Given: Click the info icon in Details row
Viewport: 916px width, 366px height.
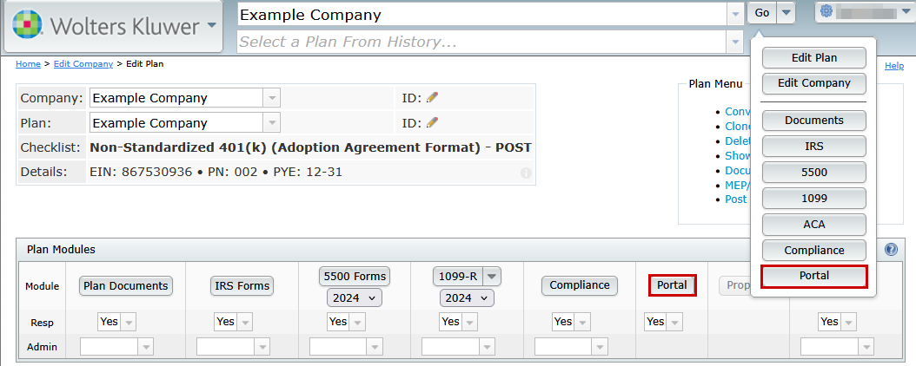Looking at the screenshot, I should tap(526, 173).
